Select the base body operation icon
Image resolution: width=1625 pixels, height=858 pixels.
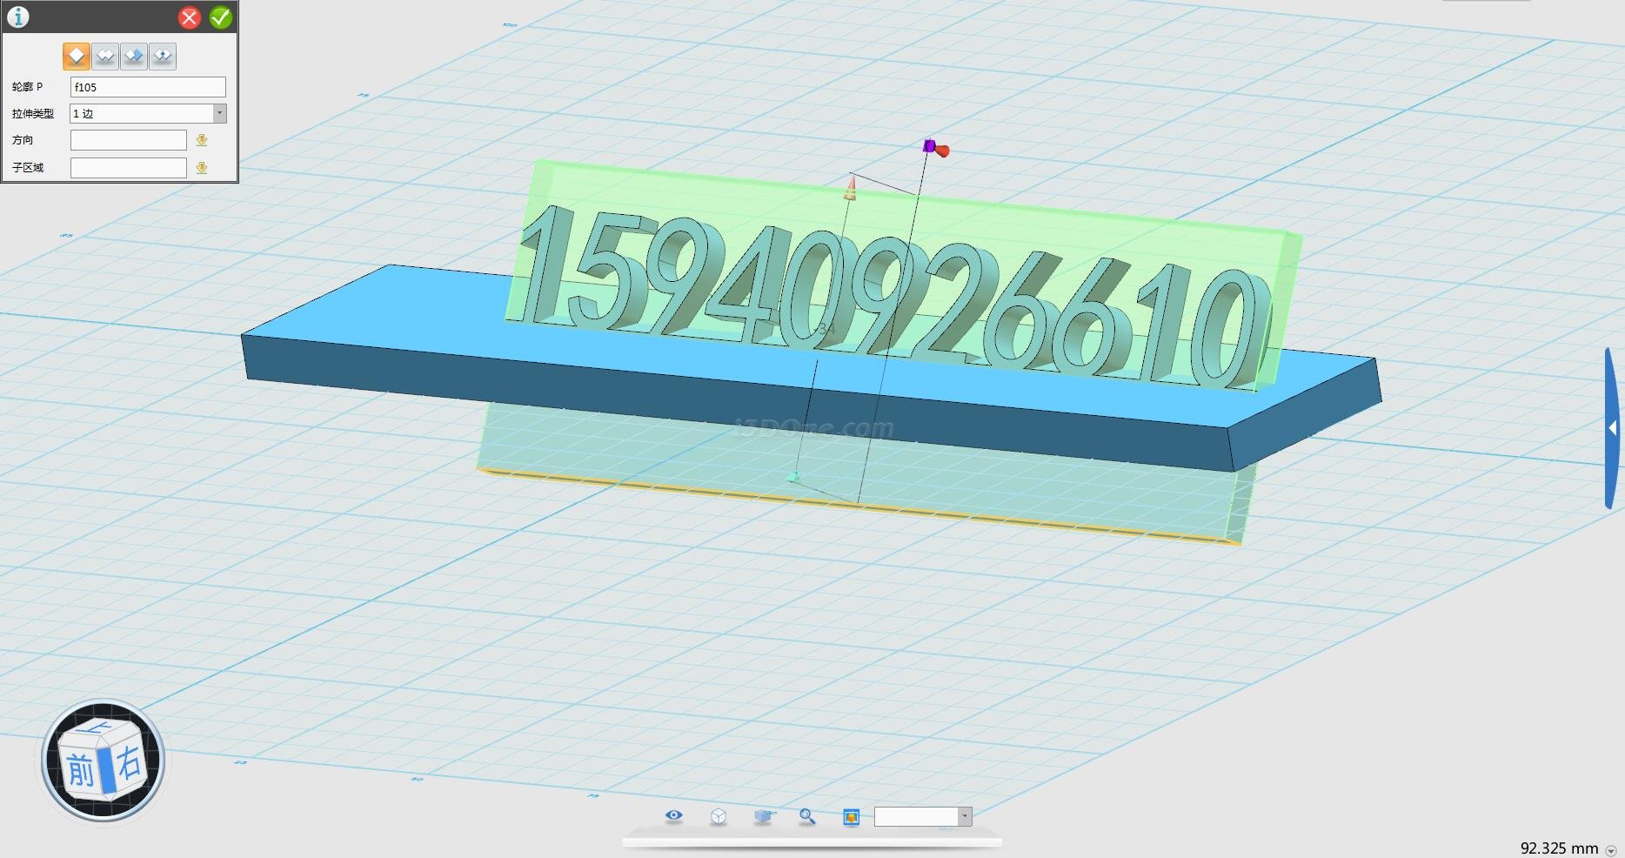77,56
